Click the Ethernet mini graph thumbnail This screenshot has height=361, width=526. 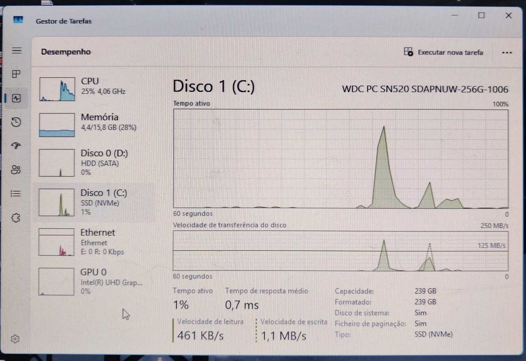click(56, 242)
